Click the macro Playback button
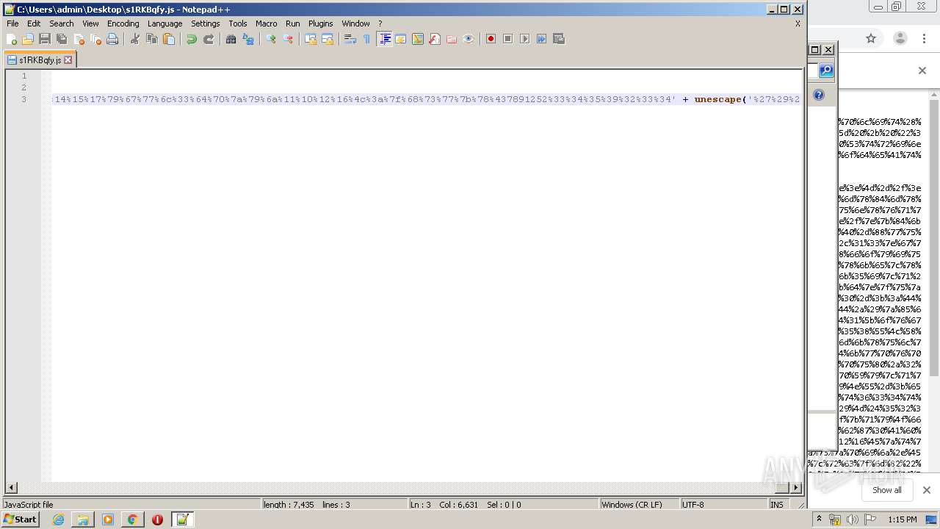The width and height of the screenshot is (940, 529). click(x=524, y=39)
